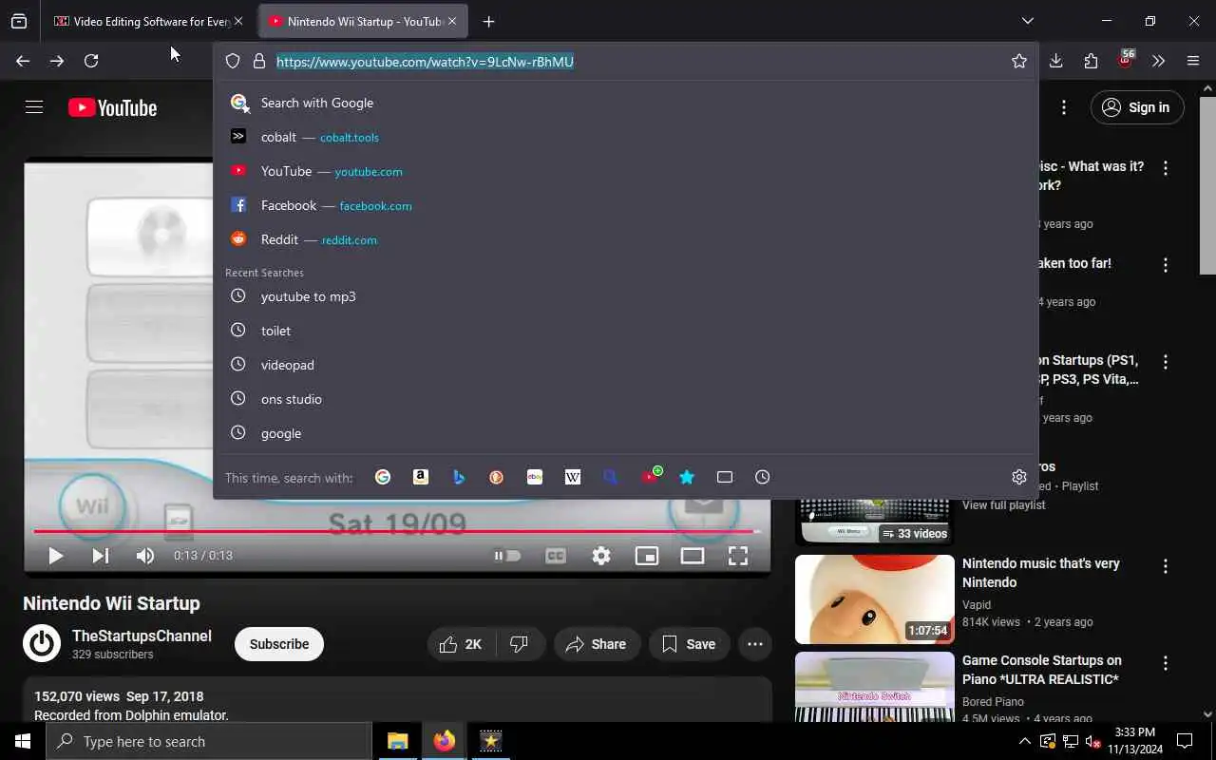The image size is (1216, 760).
Task: Close the Video Editing Software tab
Action: (x=238, y=21)
